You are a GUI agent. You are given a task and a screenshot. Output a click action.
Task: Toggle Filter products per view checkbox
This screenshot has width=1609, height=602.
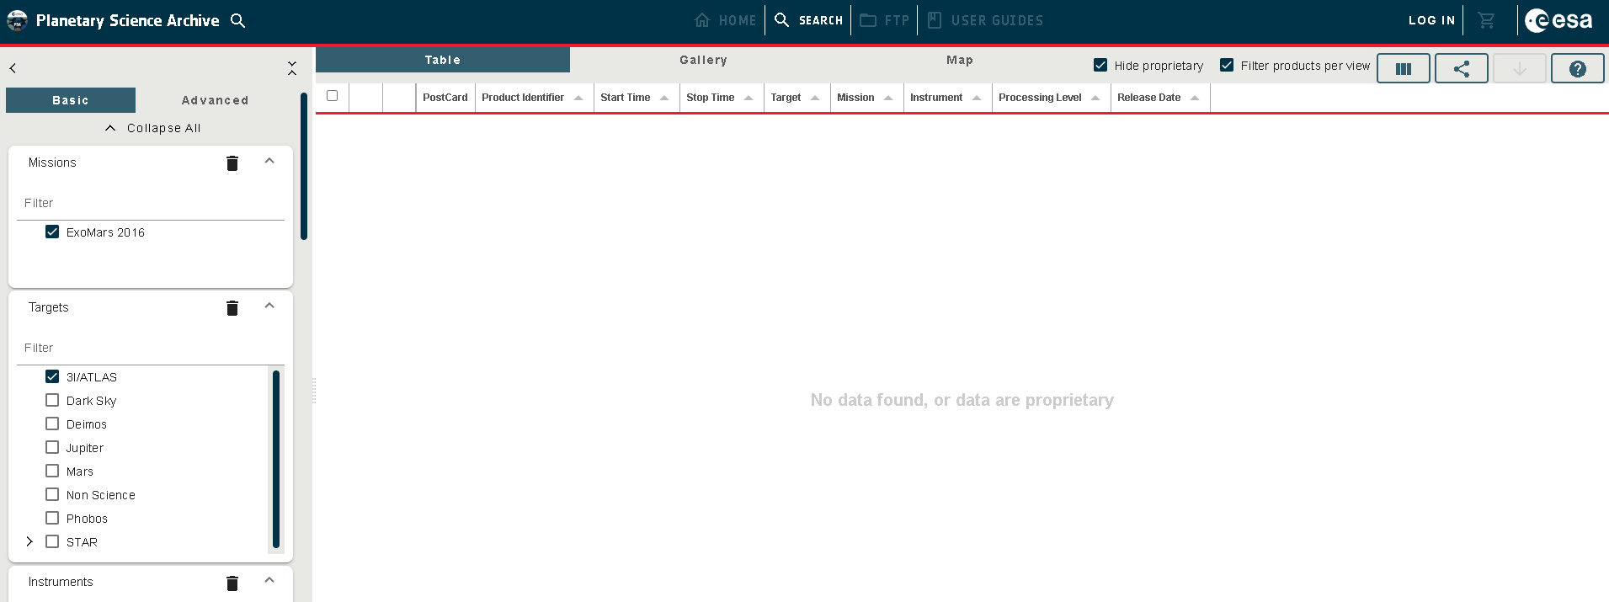point(1227,65)
